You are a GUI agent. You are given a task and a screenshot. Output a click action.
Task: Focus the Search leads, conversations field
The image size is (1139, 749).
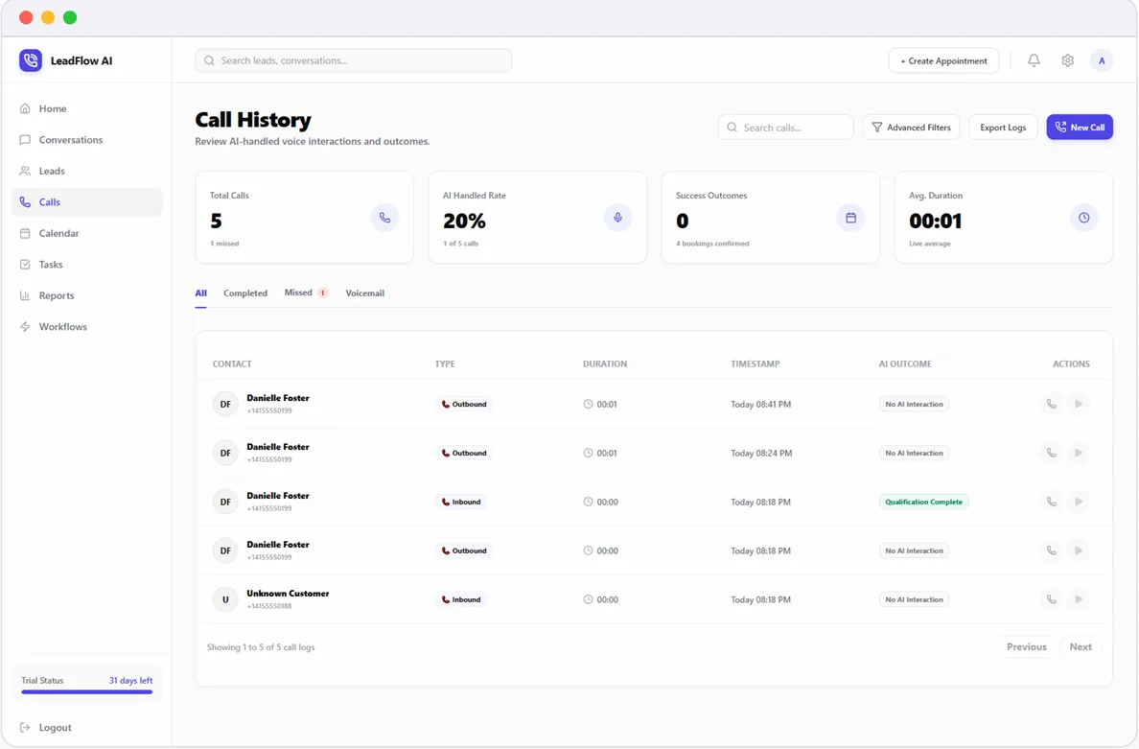pyautogui.click(x=354, y=60)
